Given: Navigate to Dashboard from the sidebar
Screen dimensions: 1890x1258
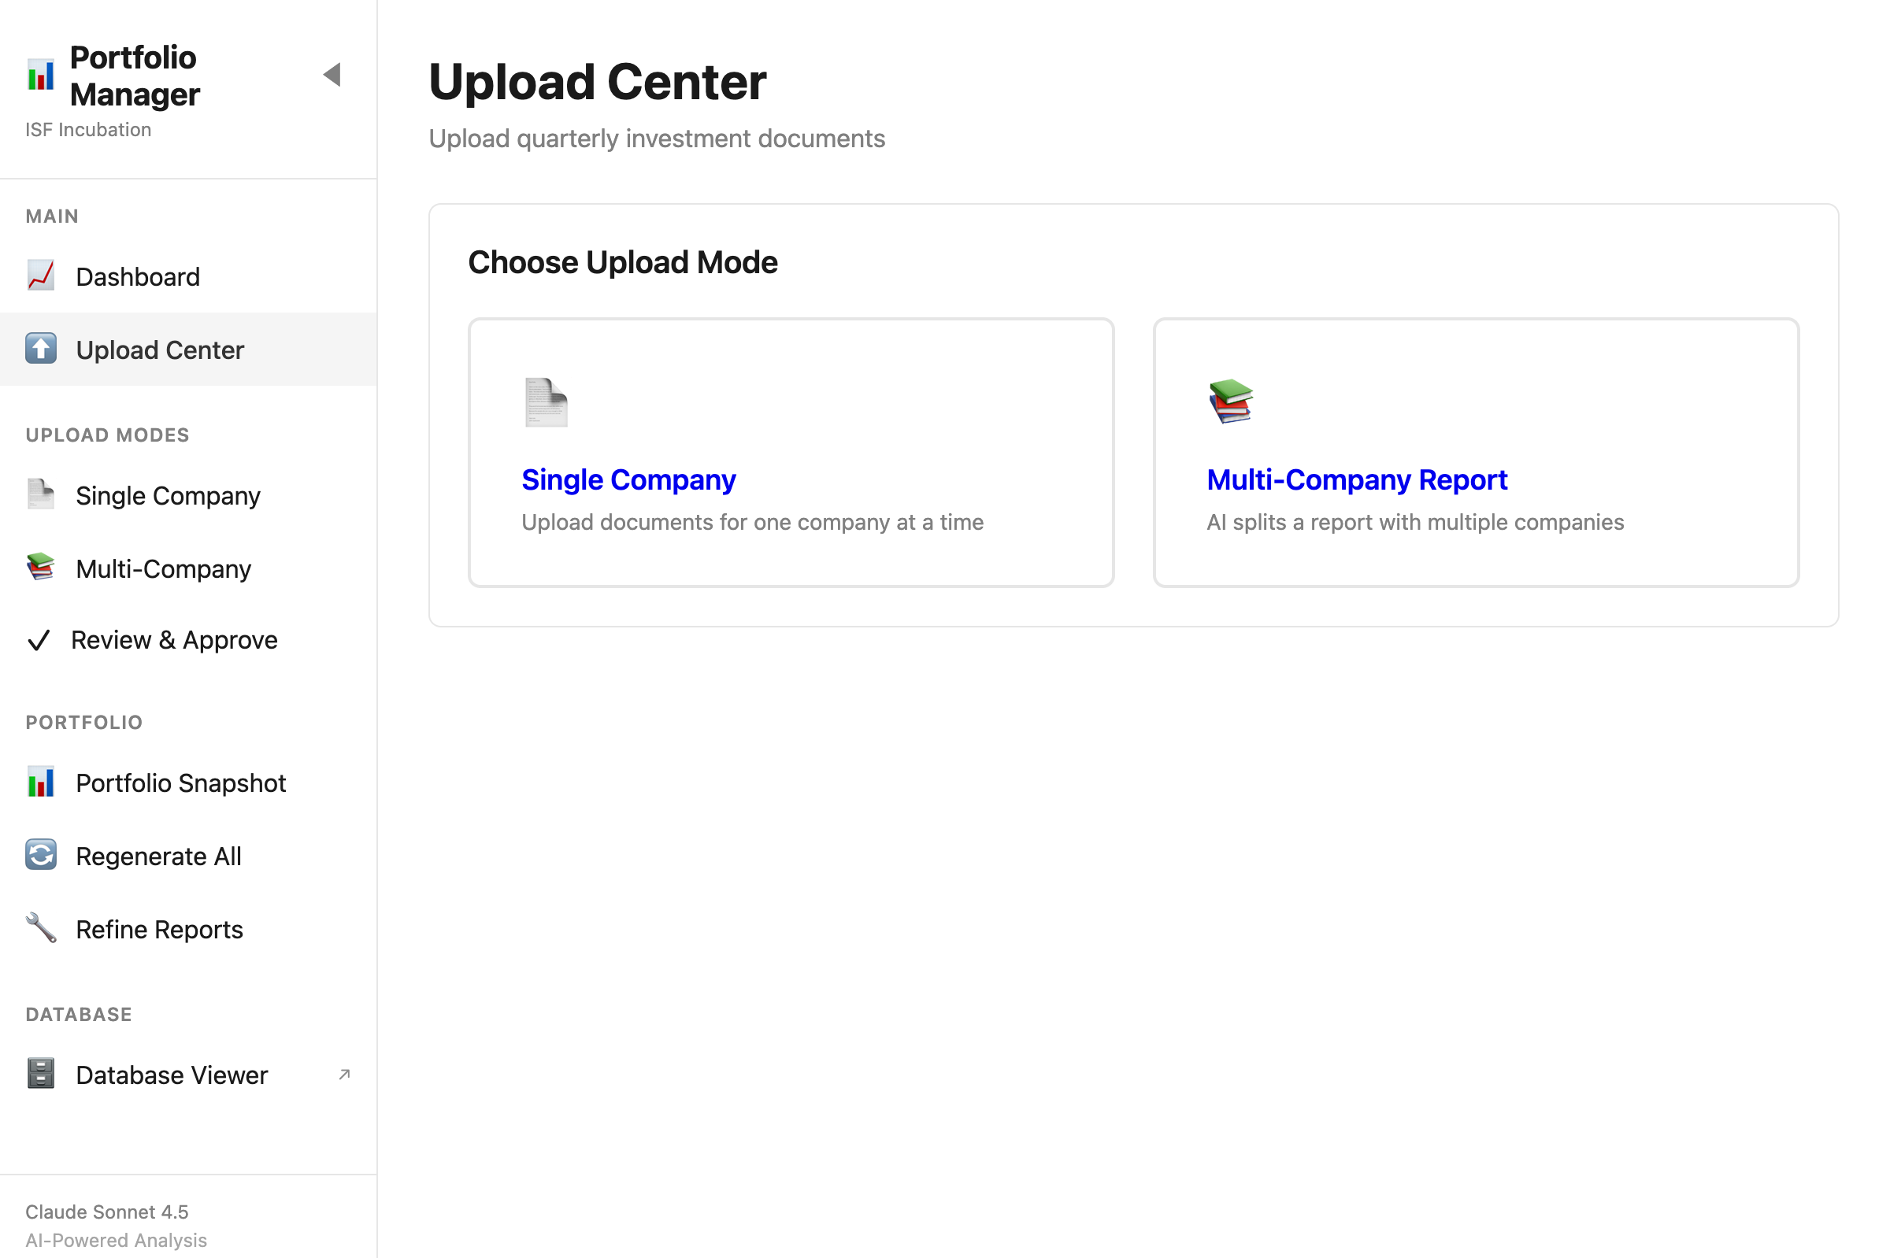Looking at the screenshot, I should [137, 276].
